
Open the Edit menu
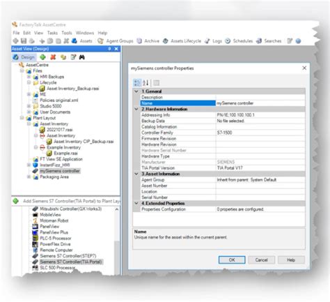point(26,33)
